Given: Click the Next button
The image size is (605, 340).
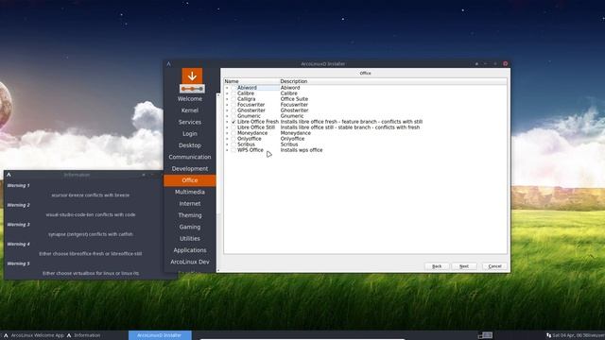Looking at the screenshot, I should (x=464, y=266).
